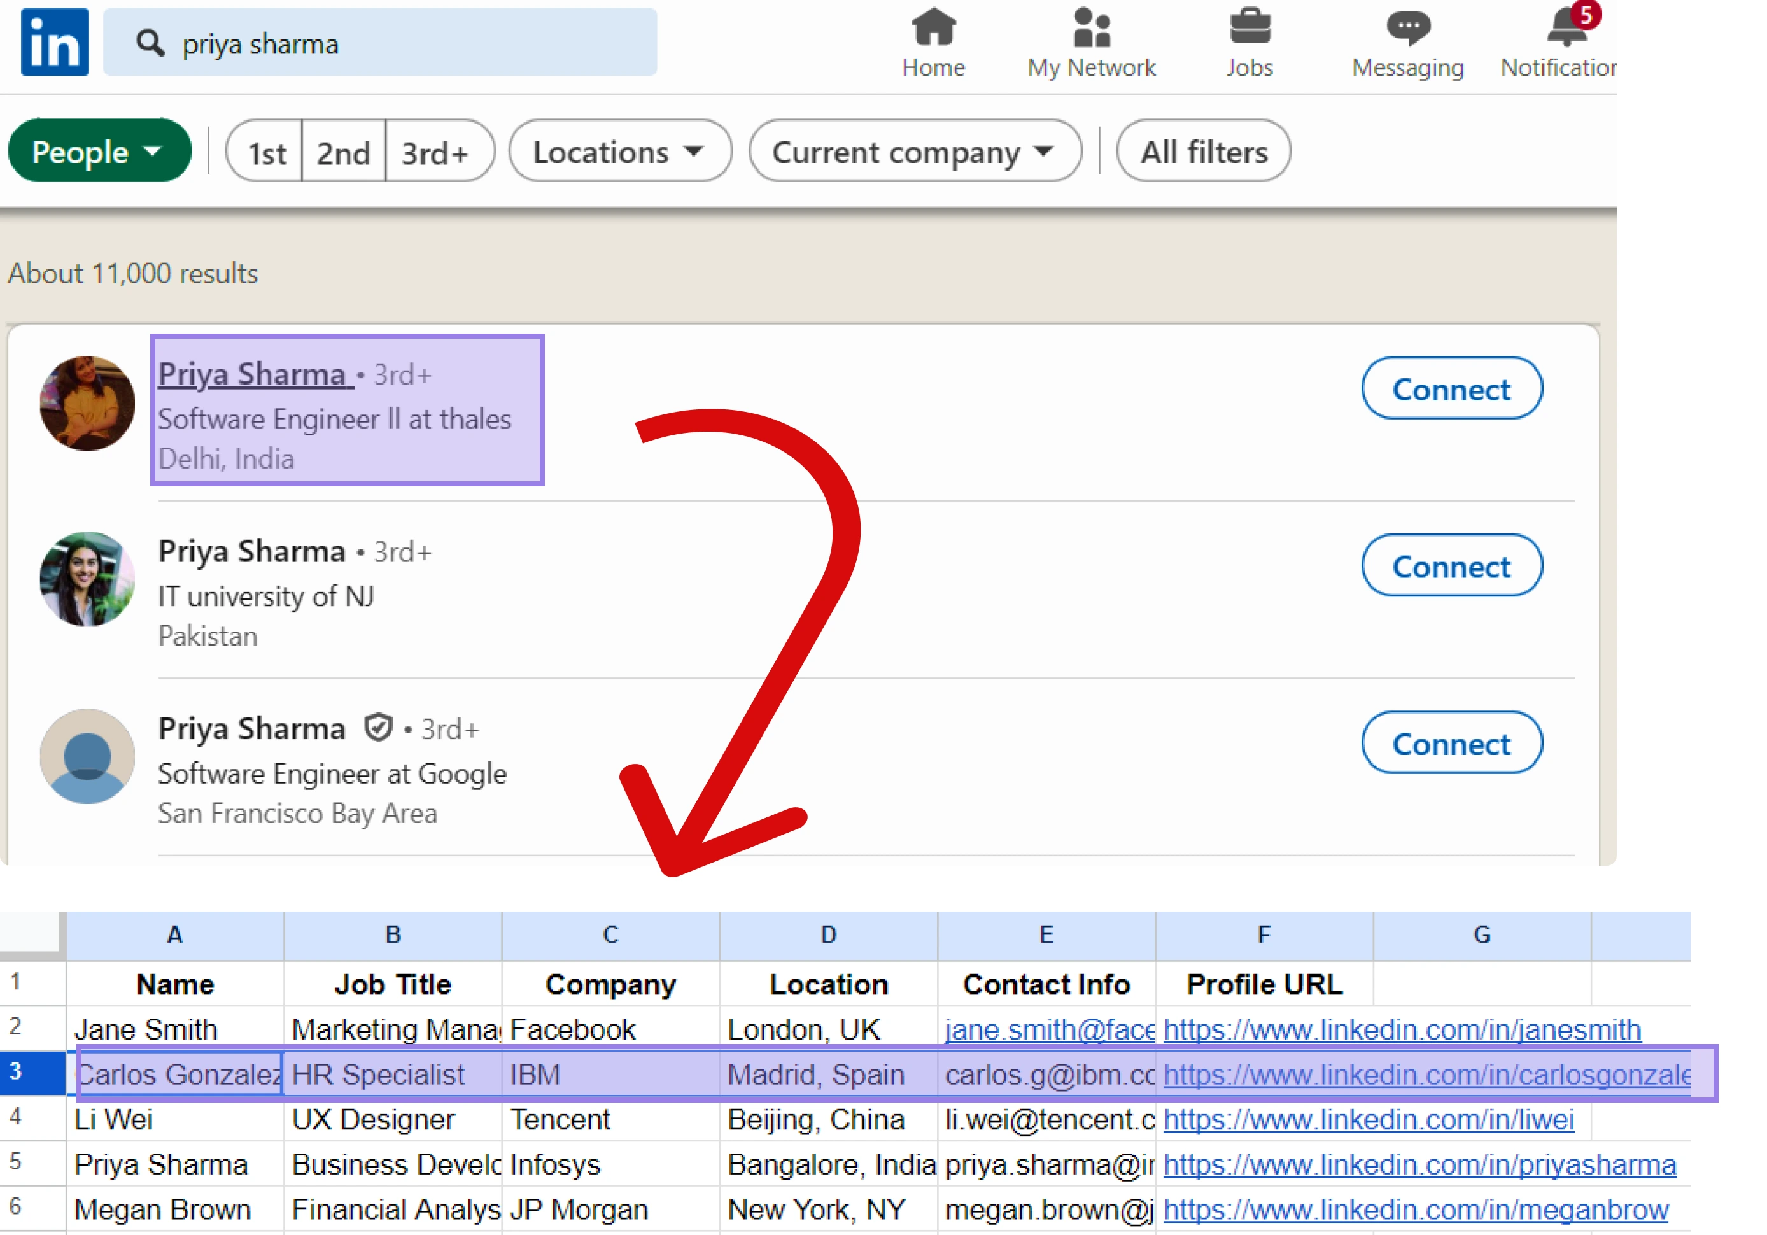Image resolution: width=1767 pixels, height=1235 pixels.
Task: Expand the Current company dropdown
Action: click(915, 152)
